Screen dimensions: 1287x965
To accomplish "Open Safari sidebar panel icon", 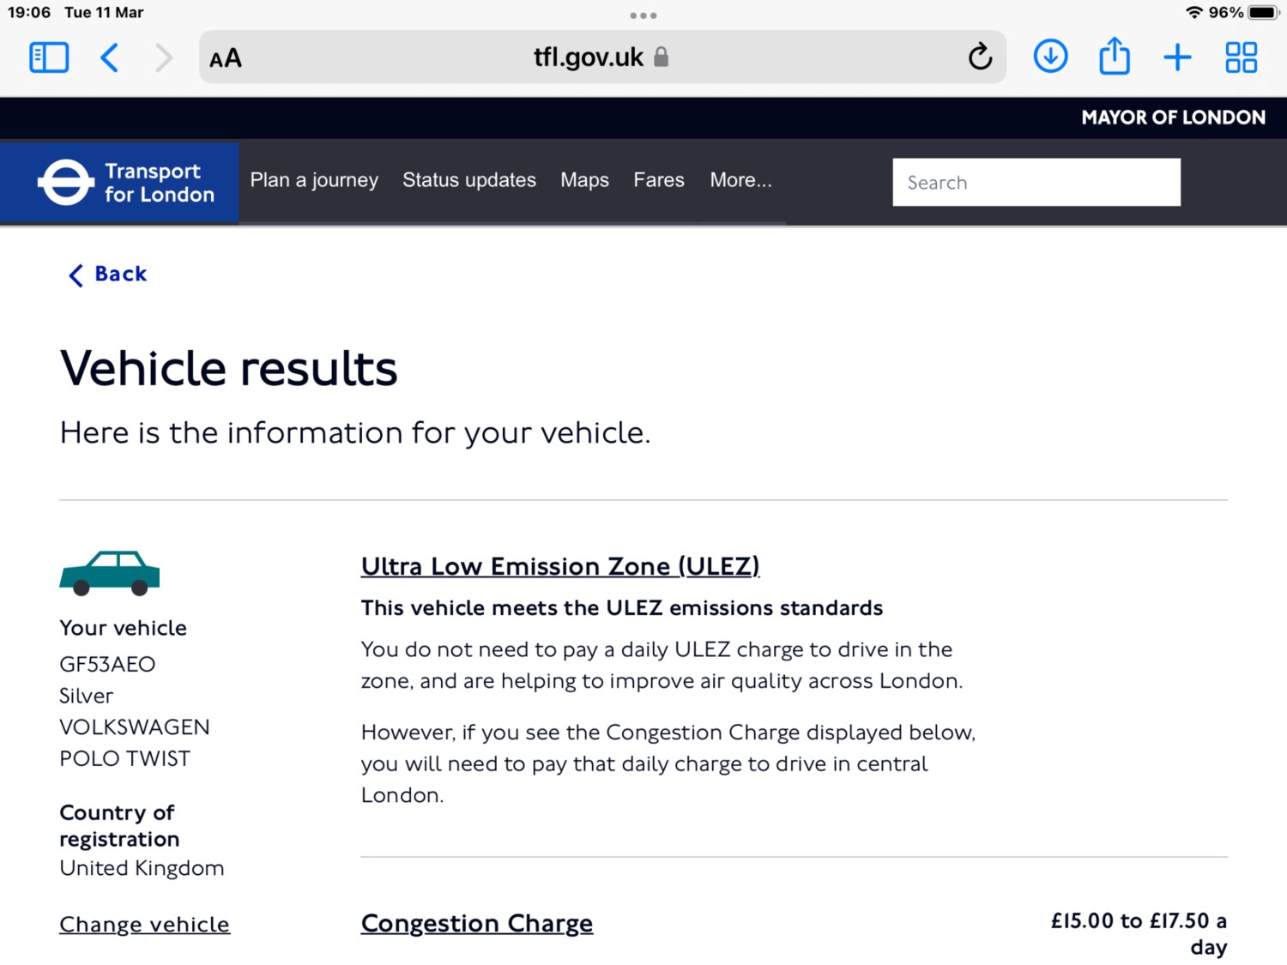I will tap(49, 57).
